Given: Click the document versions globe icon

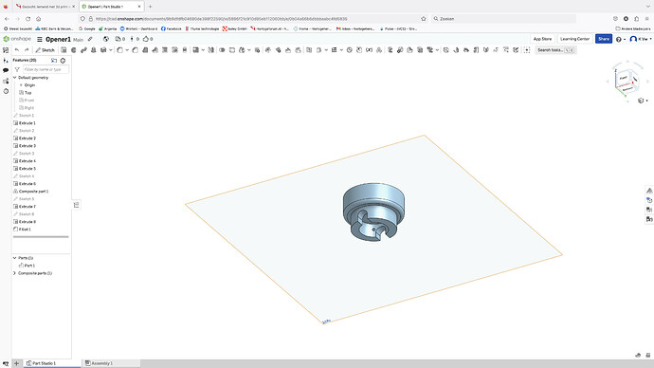Looking at the screenshot, I should 106,39.
